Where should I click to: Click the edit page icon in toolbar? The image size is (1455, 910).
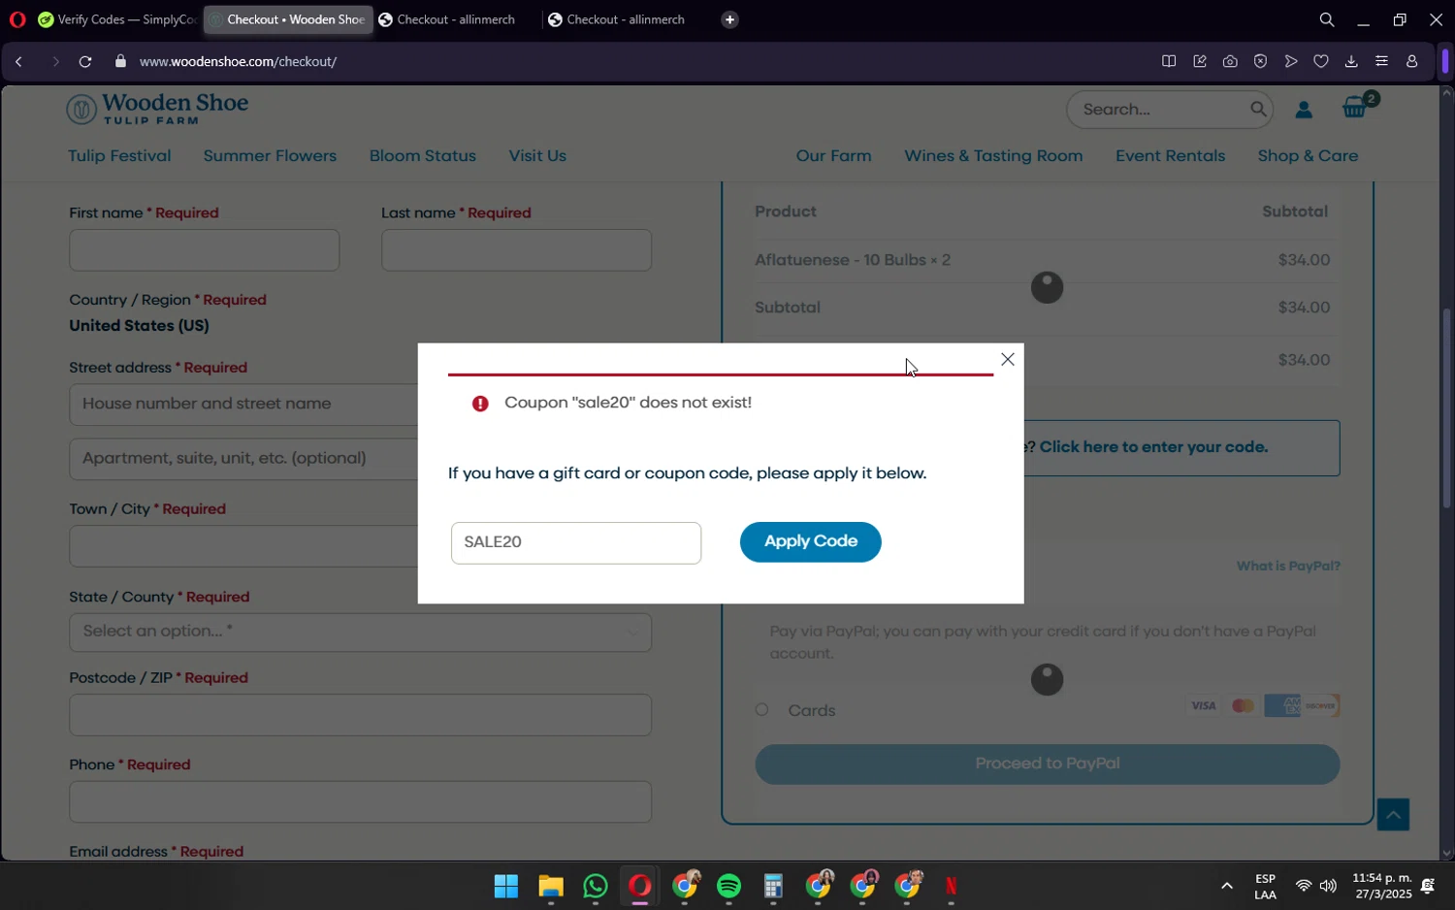(x=1200, y=61)
